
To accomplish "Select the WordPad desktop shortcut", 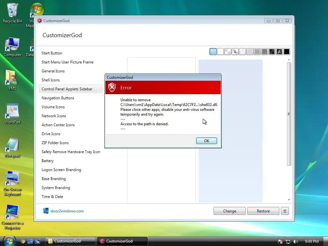I will 12,114.
